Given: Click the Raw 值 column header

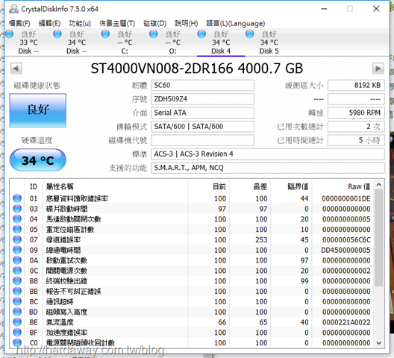Looking at the screenshot, I should 343,186.
